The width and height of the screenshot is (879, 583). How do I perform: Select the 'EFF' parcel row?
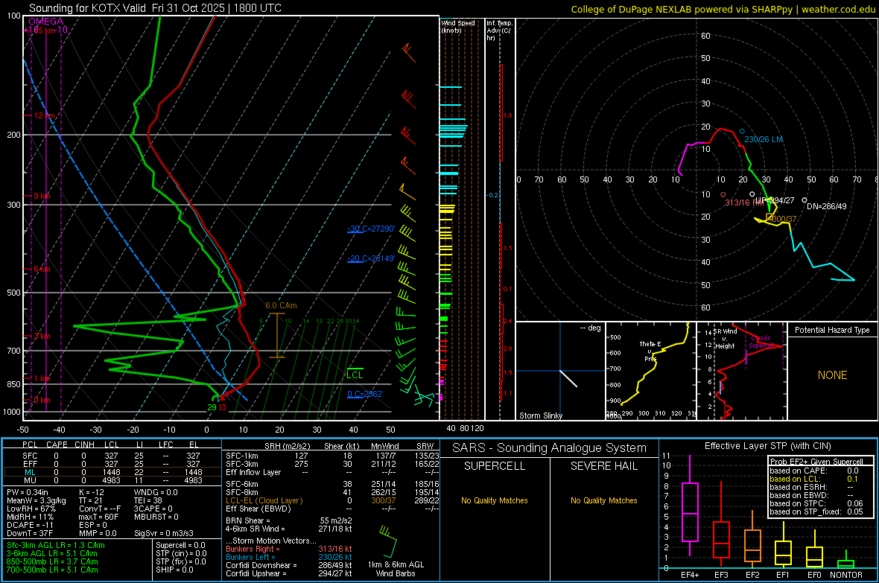point(112,464)
